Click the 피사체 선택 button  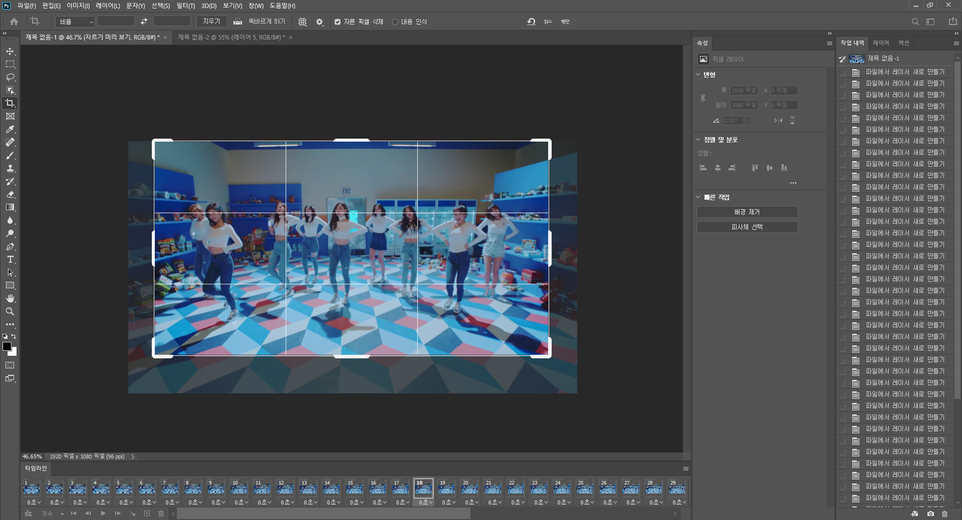coord(747,227)
